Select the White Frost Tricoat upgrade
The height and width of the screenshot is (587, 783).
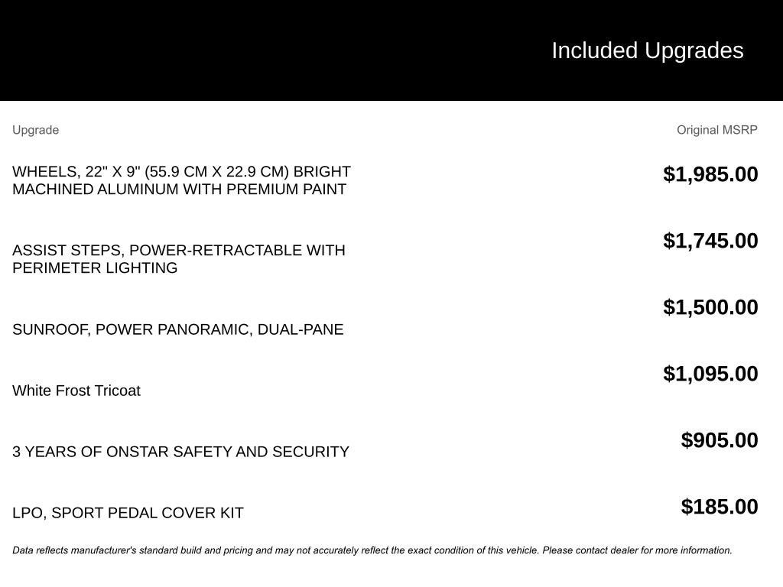[x=76, y=391]
